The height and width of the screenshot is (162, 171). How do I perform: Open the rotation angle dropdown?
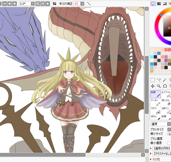[33, 4]
